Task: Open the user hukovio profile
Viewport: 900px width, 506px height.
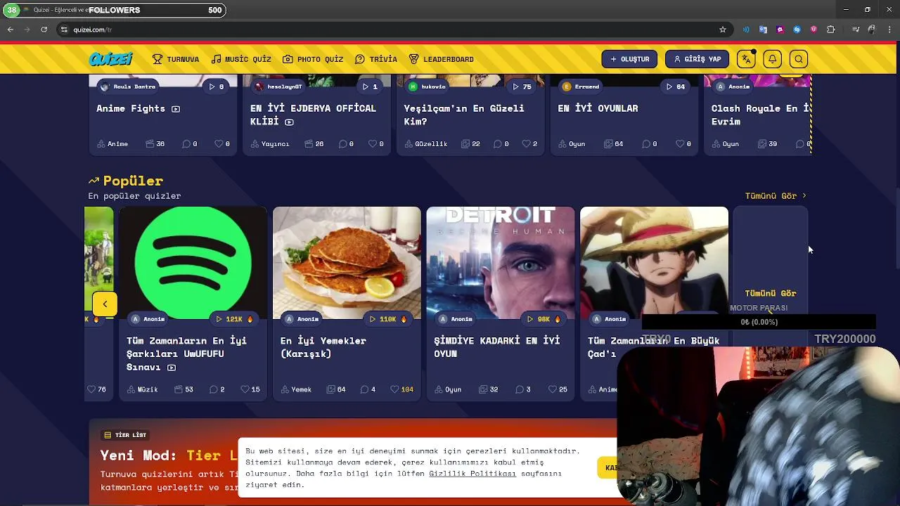Action: pyautogui.click(x=427, y=86)
